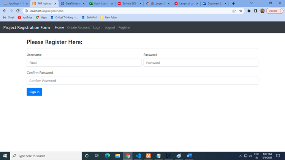Viewport: 285px width, 160px height.
Task: Go back using browser back arrow
Action: pyautogui.click(x=5, y=11)
